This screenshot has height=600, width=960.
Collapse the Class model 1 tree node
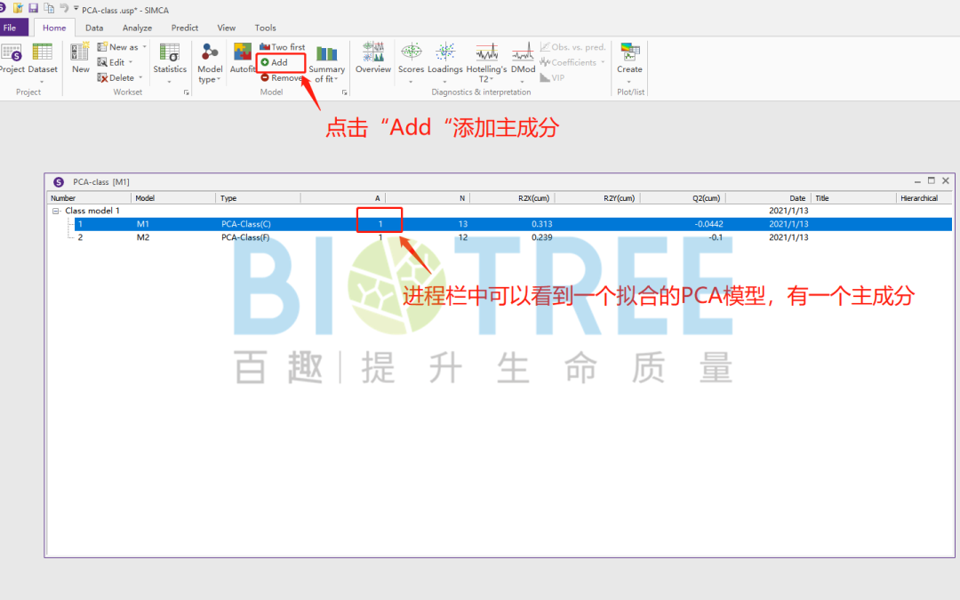tap(54, 211)
